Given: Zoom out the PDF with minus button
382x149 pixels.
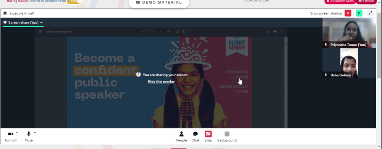Looking at the screenshot, I should 153,31.
